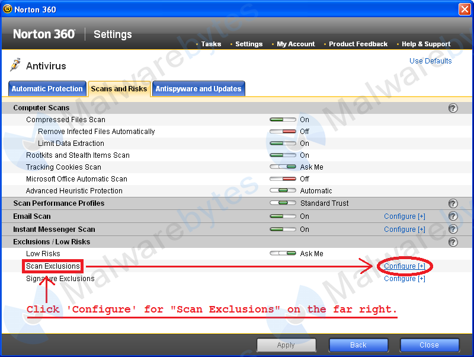
Task: Adjust Tracking Cookies Scan slider
Action: tap(283, 167)
